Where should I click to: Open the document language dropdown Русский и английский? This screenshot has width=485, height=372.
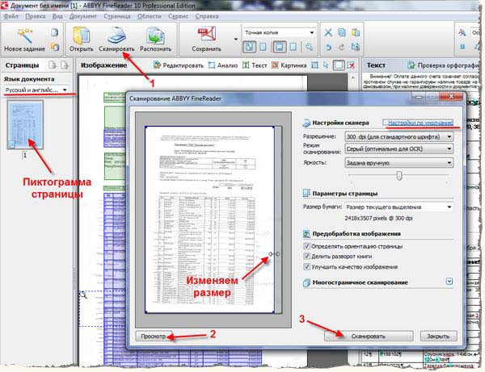click(36, 90)
